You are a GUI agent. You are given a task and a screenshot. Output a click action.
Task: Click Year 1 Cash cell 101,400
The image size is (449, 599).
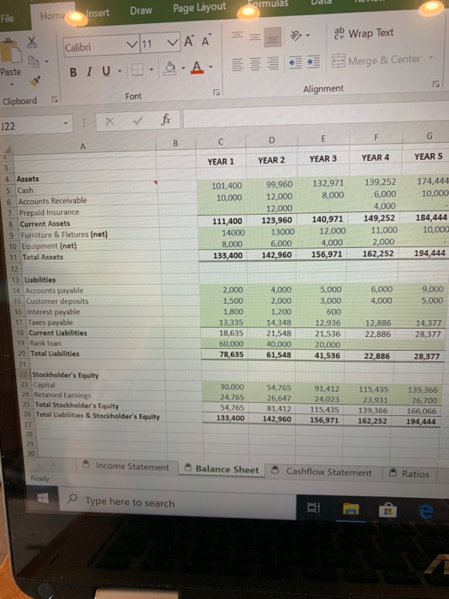click(222, 186)
